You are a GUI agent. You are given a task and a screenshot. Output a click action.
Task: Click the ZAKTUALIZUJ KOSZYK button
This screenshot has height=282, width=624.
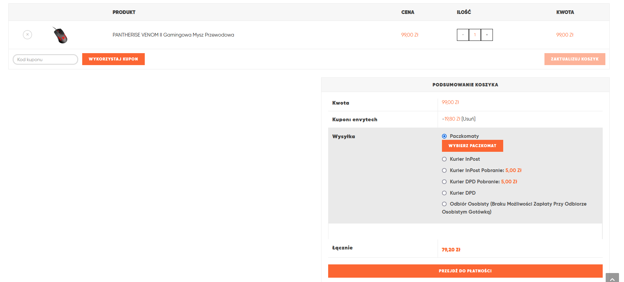tap(575, 59)
